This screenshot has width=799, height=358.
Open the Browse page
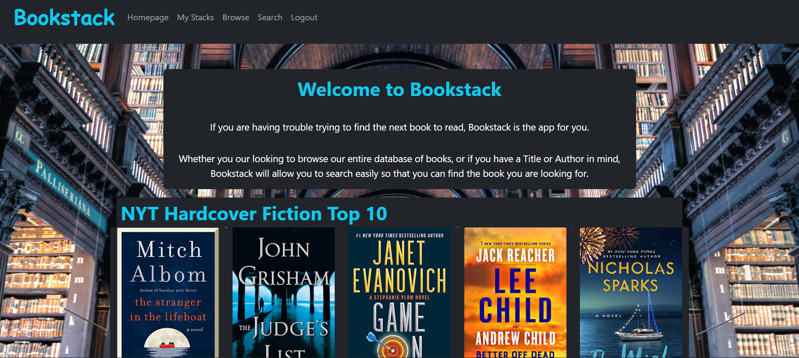[236, 18]
